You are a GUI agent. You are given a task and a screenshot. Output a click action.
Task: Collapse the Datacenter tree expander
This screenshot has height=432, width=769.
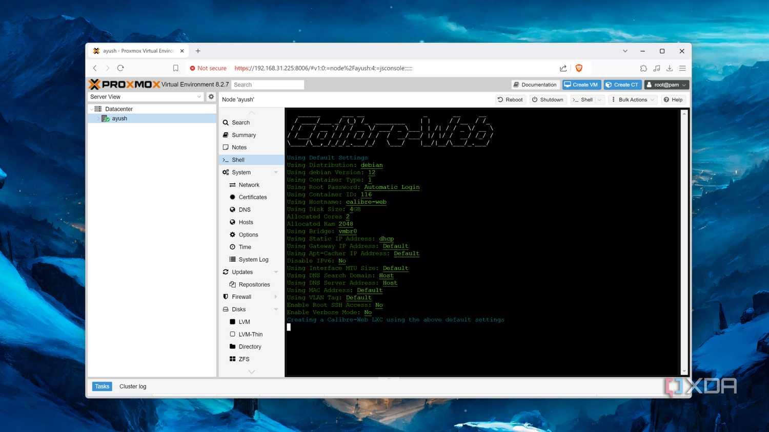pyautogui.click(x=91, y=109)
